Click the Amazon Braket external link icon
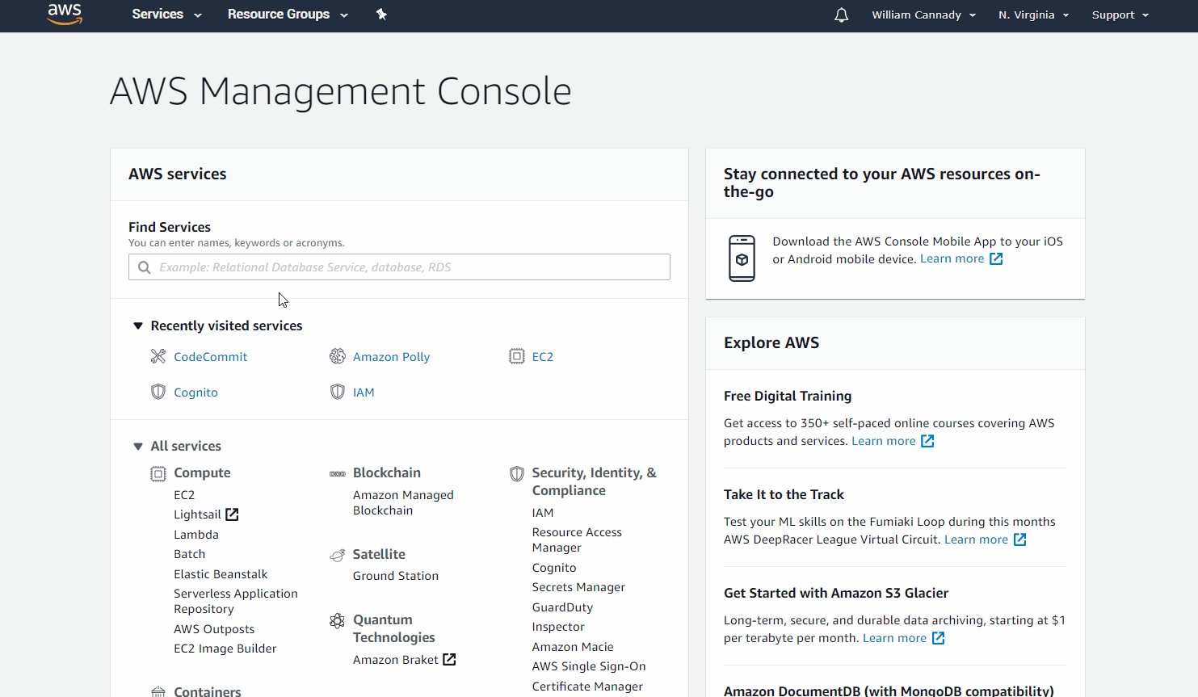This screenshot has height=697, width=1198. [x=449, y=660]
